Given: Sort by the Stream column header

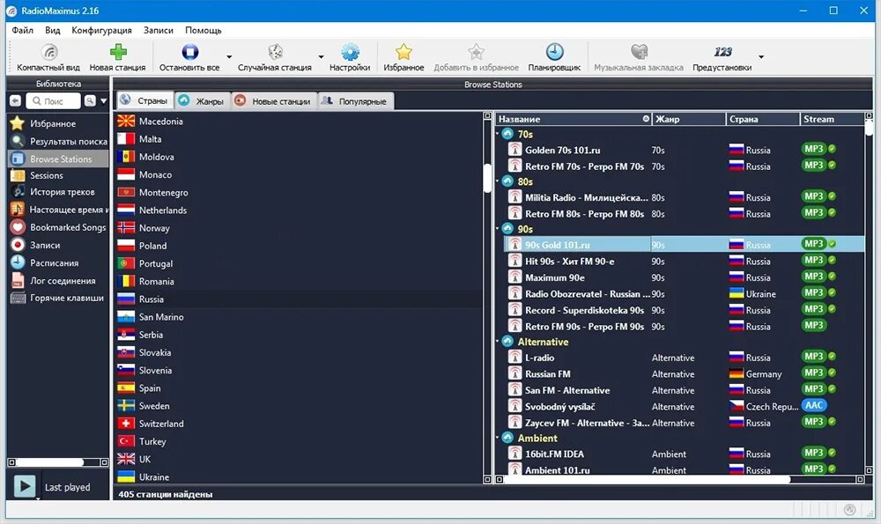Looking at the screenshot, I should 832,119.
